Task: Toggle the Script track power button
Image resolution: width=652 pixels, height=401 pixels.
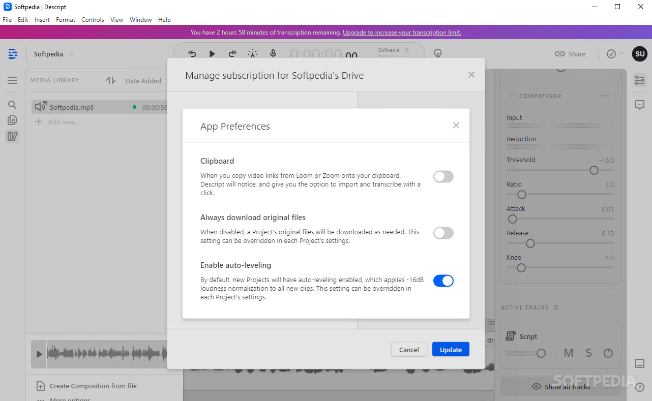Action: (x=608, y=353)
